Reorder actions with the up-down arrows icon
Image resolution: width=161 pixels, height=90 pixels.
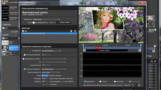pos(75,31)
